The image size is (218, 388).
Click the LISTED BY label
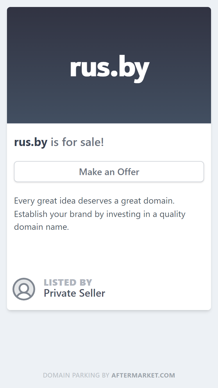point(68,282)
